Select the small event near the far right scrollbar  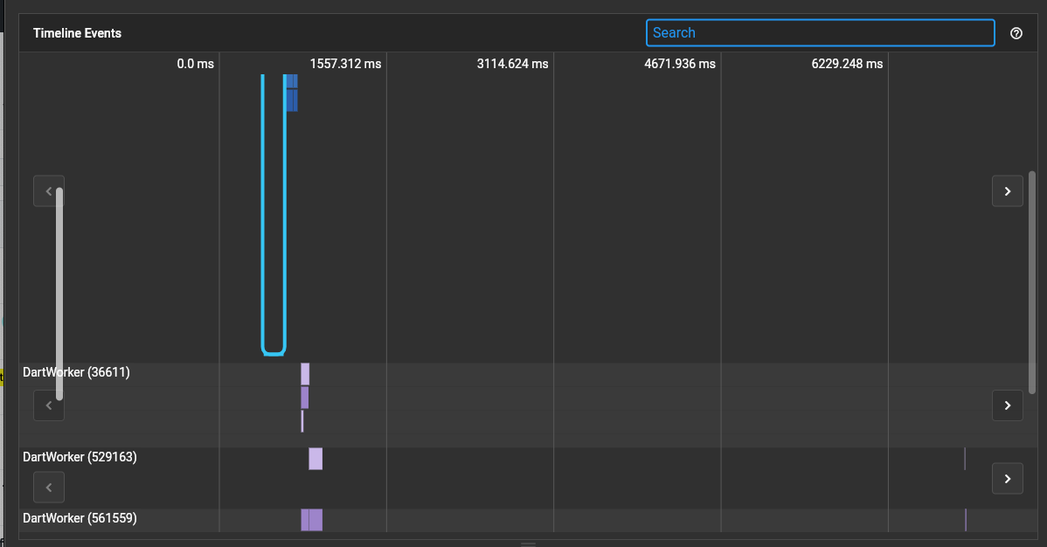[965, 458]
